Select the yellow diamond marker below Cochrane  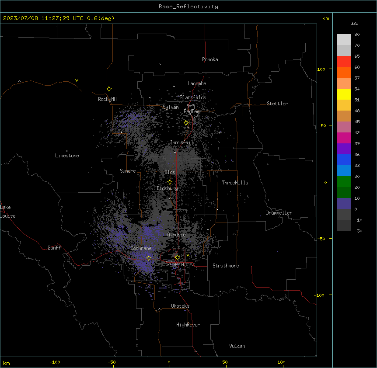tap(149, 258)
